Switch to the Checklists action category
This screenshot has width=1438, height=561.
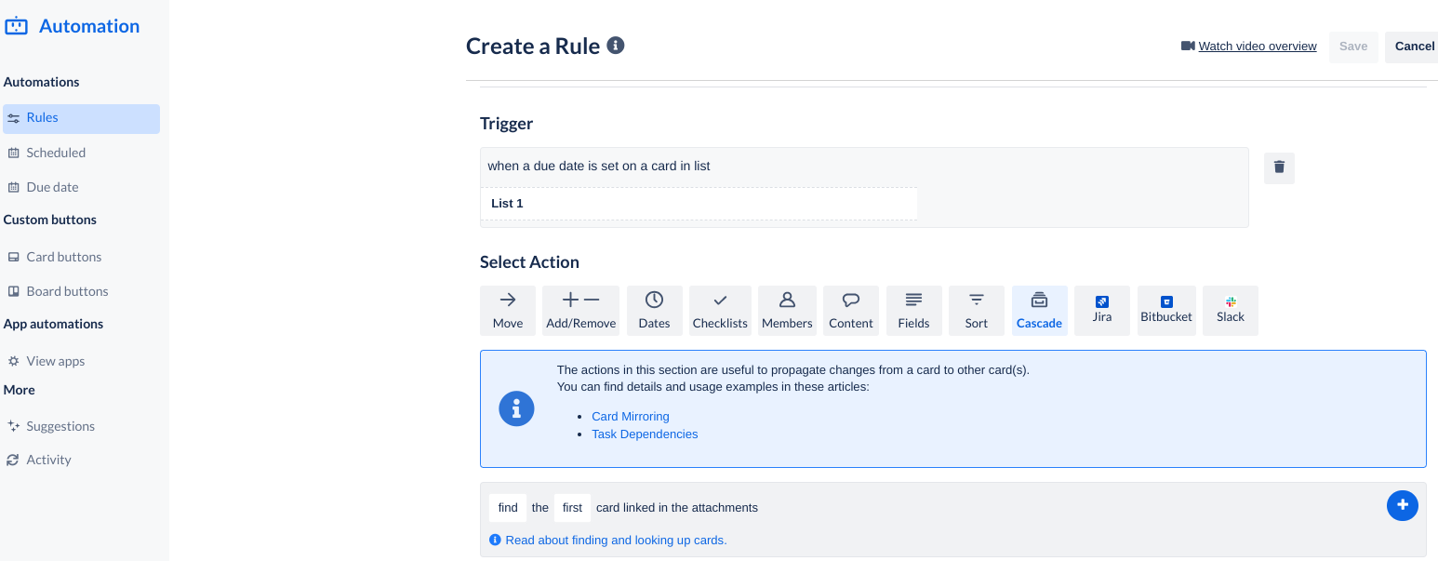point(720,311)
